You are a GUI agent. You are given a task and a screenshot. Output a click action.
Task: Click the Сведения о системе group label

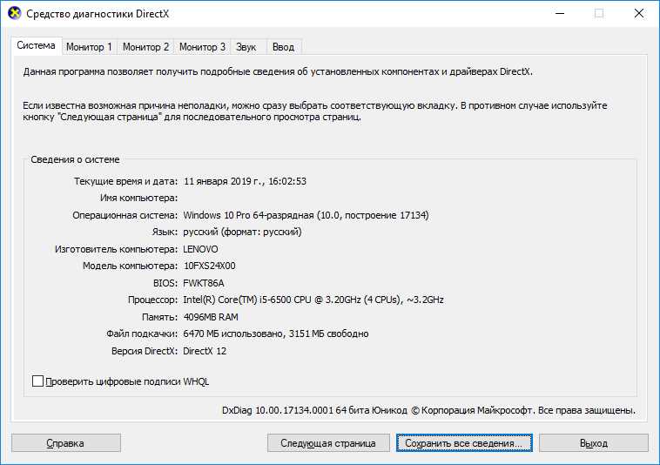tap(76, 159)
